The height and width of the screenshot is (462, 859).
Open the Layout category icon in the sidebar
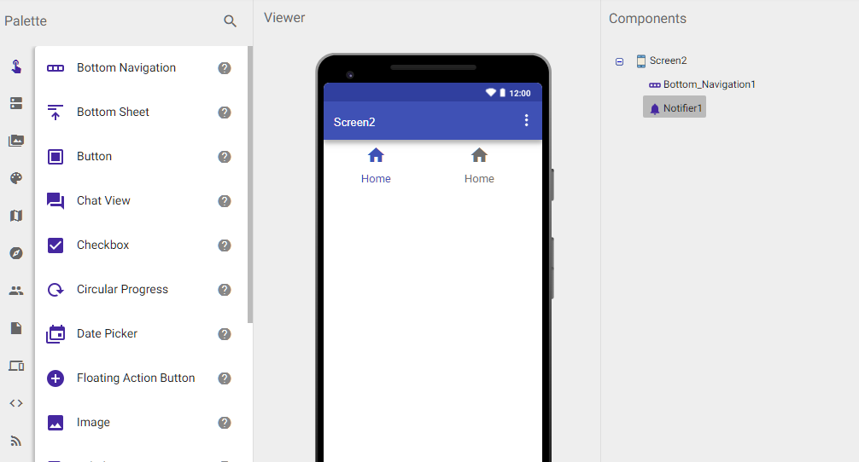[x=16, y=103]
